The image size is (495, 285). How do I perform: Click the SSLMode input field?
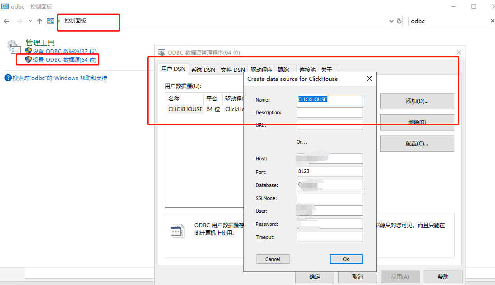pyautogui.click(x=330, y=198)
